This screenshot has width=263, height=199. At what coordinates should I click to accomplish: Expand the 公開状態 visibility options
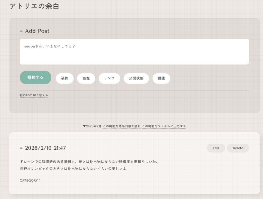(136, 78)
